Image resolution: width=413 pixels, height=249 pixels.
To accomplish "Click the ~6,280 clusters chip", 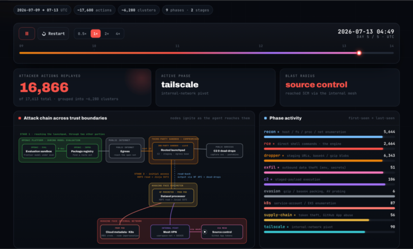I will click(139, 10).
